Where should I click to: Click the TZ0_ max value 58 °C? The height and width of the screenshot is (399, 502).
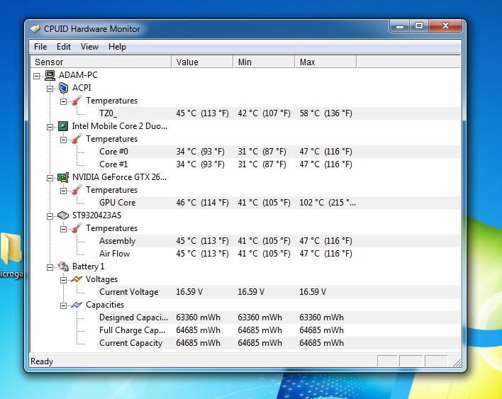point(325,113)
